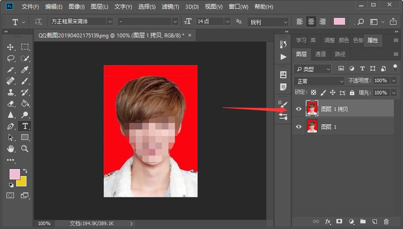The height and width of the screenshot is (229, 403).
Task: Toggle lock transparent pixels
Action: [313, 93]
